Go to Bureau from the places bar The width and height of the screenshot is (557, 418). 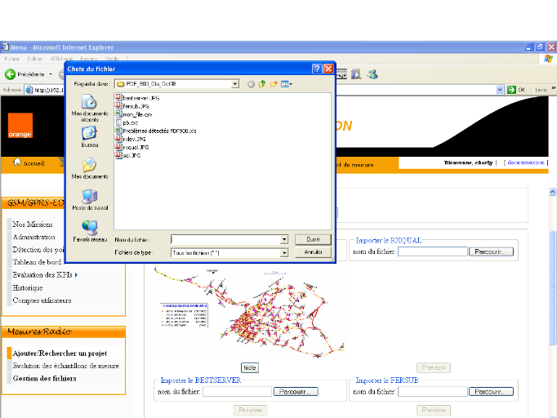pyautogui.click(x=90, y=137)
